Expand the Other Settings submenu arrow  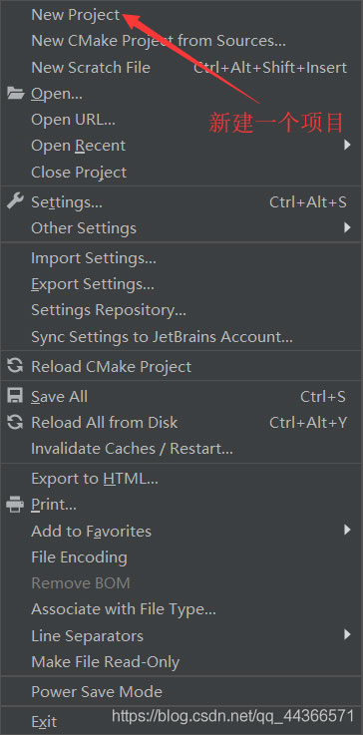click(x=347, y=227)
